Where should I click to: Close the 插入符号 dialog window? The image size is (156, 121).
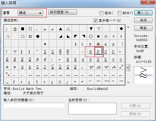click(x=148, y=2)
